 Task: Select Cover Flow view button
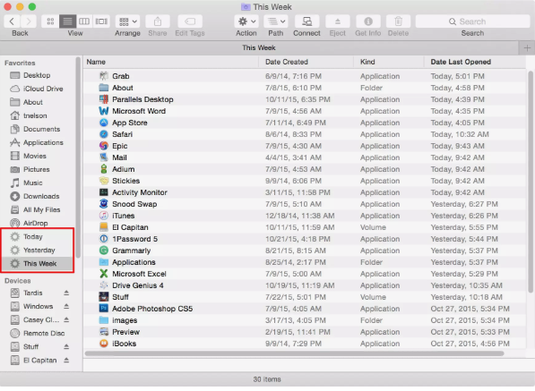click(x=101, y=21)
